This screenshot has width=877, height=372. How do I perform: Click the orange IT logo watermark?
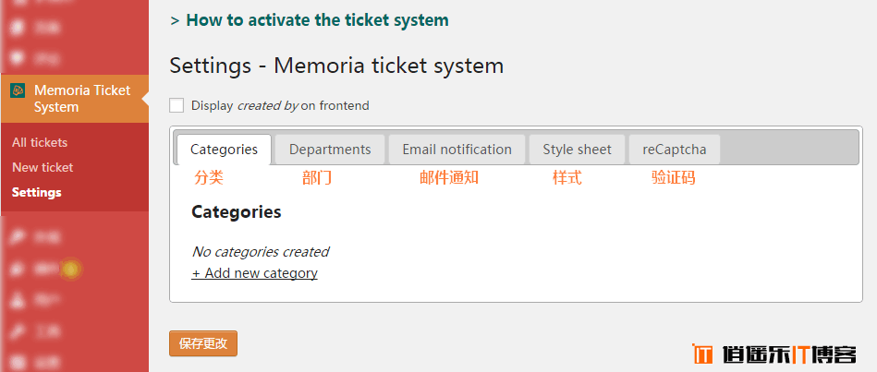coord(702,354)
